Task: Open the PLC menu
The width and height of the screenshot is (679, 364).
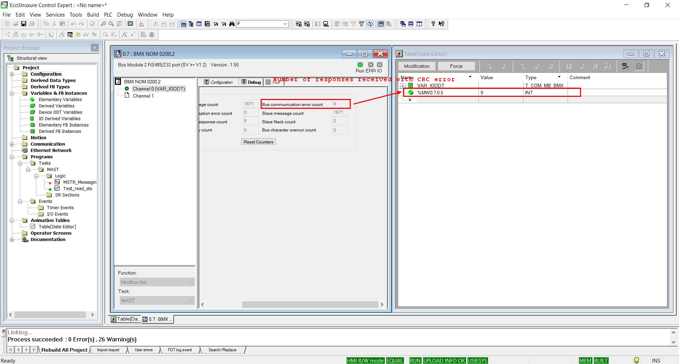Action: (108, 14)
